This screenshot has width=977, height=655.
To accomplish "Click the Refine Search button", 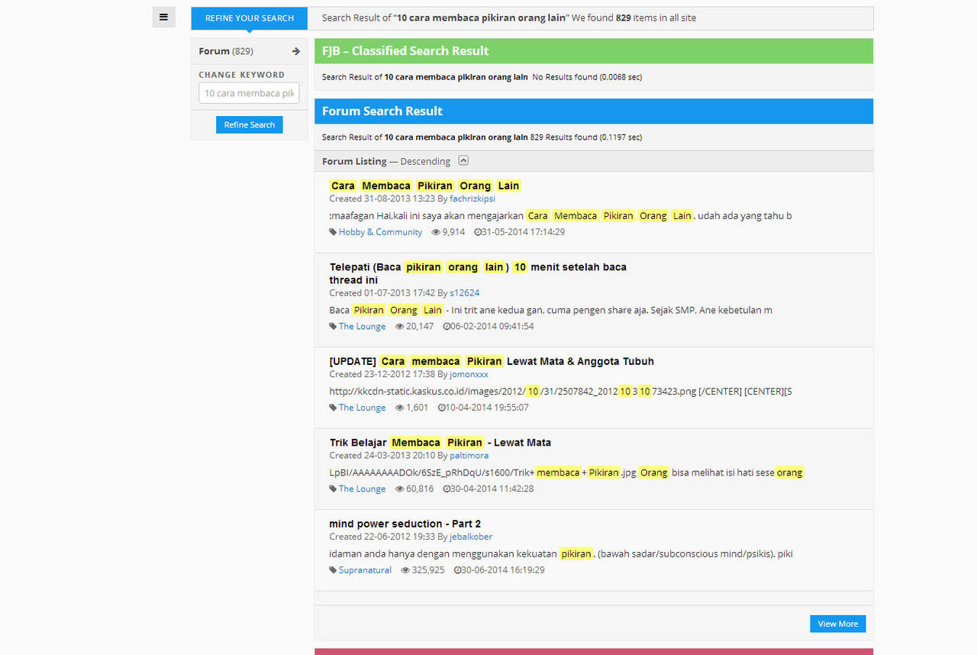I will 249,124.
